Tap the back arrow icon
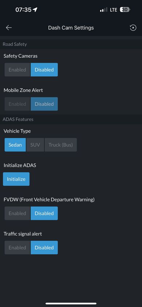 [9, 28]
